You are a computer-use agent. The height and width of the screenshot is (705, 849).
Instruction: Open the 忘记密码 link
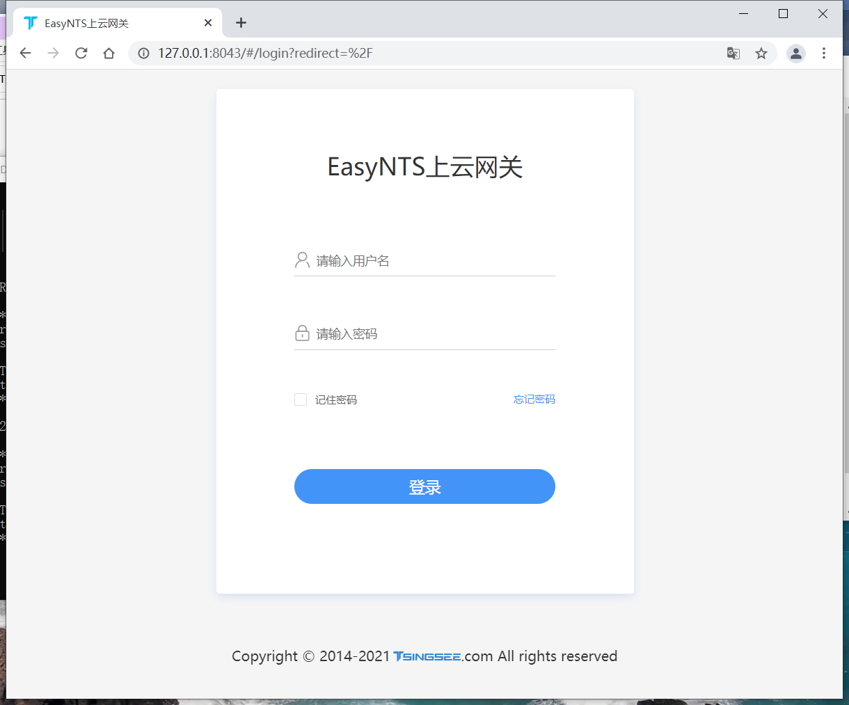[x=534, y=399]
